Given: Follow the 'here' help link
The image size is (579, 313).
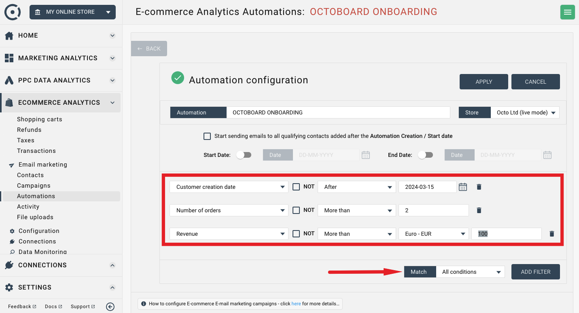Looking at the screenshot, I should point(296,304).
